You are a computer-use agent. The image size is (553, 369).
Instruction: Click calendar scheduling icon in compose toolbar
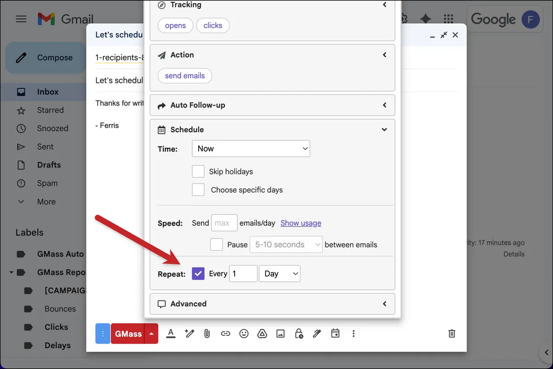(335, 333)
